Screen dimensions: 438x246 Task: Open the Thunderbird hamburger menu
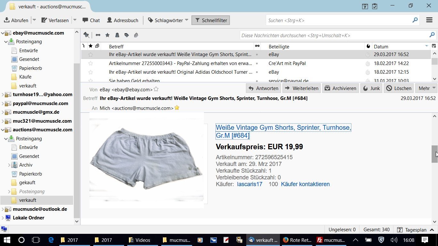click(x=429, y=20)
